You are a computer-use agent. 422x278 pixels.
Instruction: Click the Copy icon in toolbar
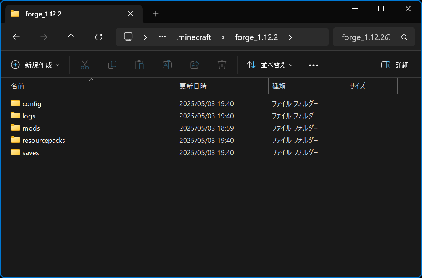pos(112,65)
